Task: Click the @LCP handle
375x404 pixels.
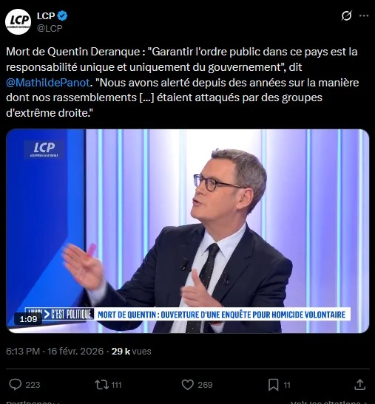Action: [50, 28]
